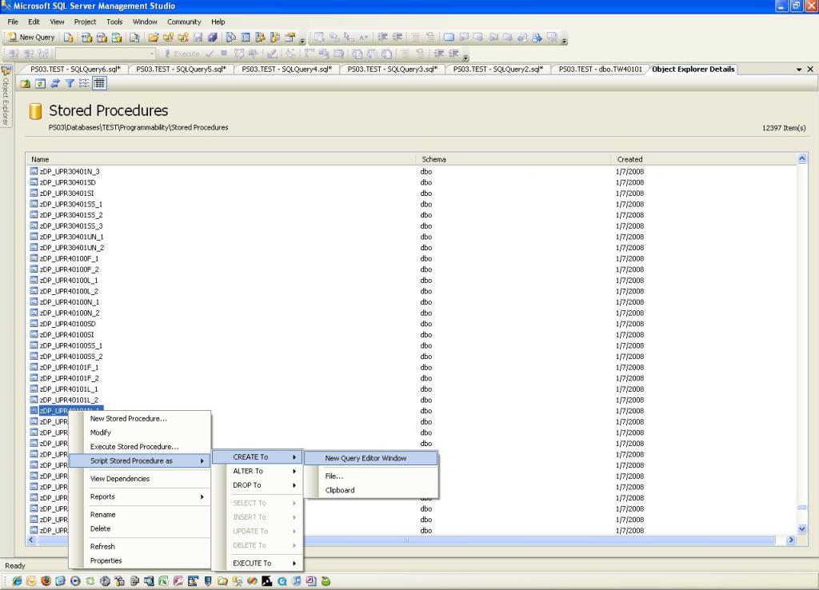The image size is (819, 590).
Task: Switch to List view icon
Action: tap(84, 83)
